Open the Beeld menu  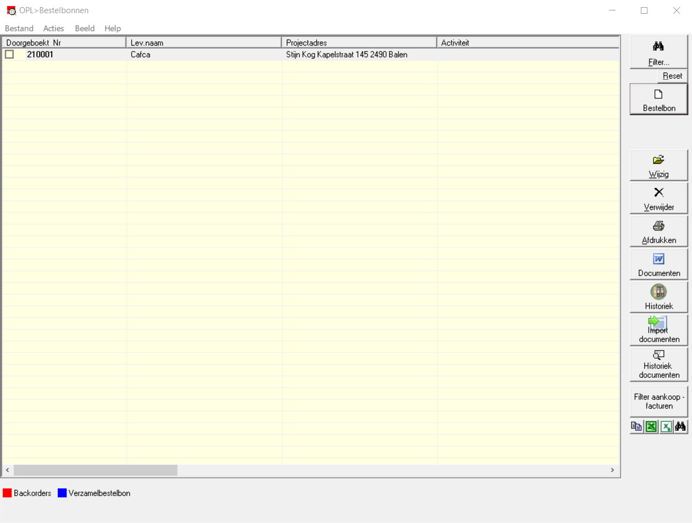pos(85,29)
